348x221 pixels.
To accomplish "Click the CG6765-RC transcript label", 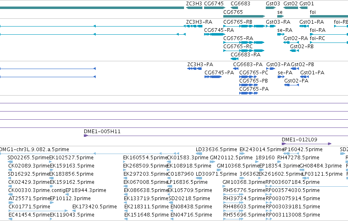I will coord(238,47).
